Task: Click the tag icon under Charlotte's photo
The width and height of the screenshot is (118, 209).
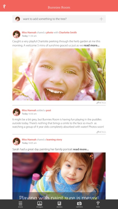Action: pyautogui.click(x=98, y=103)
